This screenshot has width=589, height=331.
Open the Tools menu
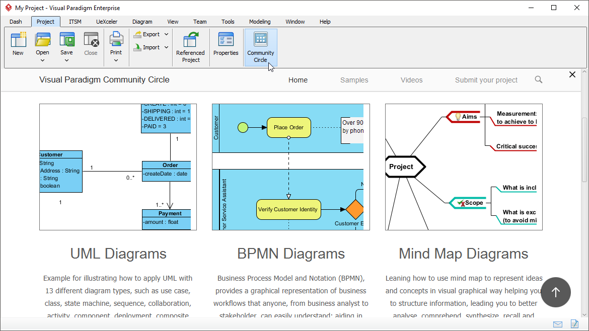pyautogui.click(x=228, y=22)
